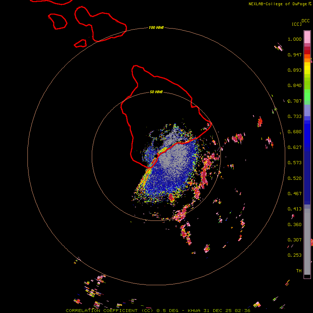This screenshot has height=313, width=313.
Task: Click the pink top segment of color bar
Action: [x=307, y=37]
